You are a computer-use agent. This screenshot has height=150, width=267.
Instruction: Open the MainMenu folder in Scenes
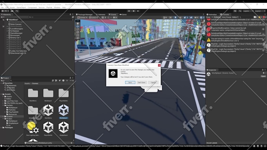click(x=33, y=93)
